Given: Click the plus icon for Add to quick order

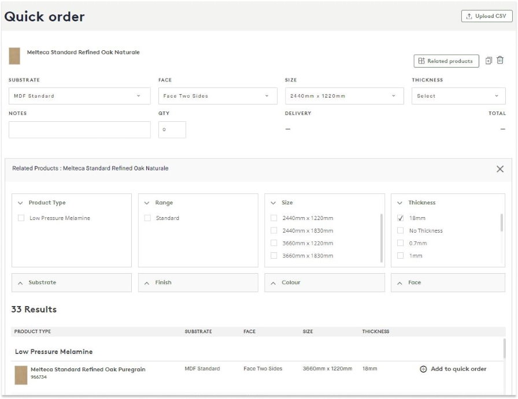Looking at the screenshot, I should [423, 370].
